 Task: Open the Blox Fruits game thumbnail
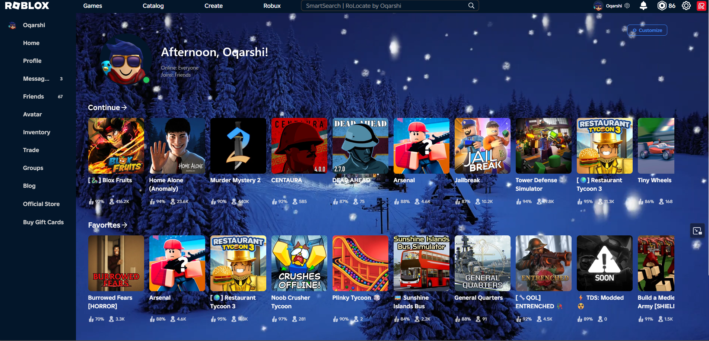(116, 146)
